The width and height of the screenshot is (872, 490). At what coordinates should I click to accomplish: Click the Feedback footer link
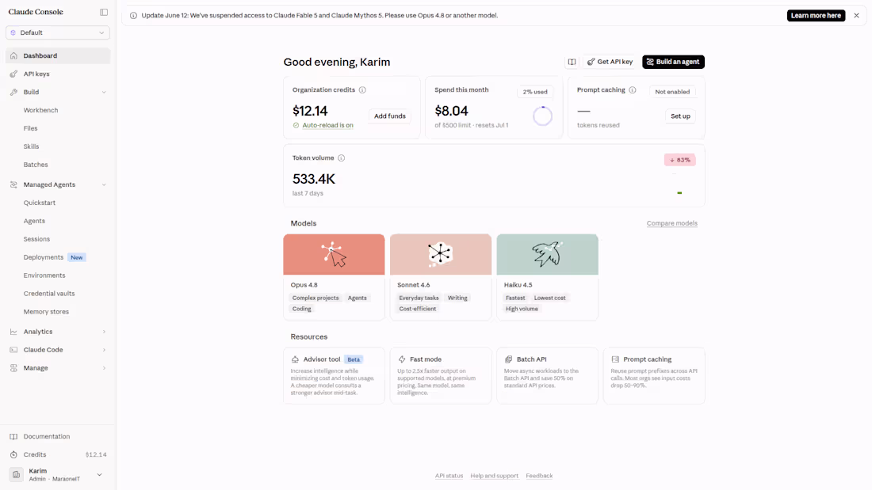(x=539, y=476)
